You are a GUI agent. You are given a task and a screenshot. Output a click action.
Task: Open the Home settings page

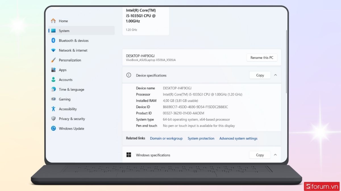coord(63,21)
